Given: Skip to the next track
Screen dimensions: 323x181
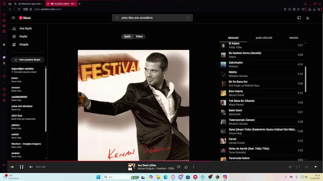Looking at the screenshot, I should (31, 167).
